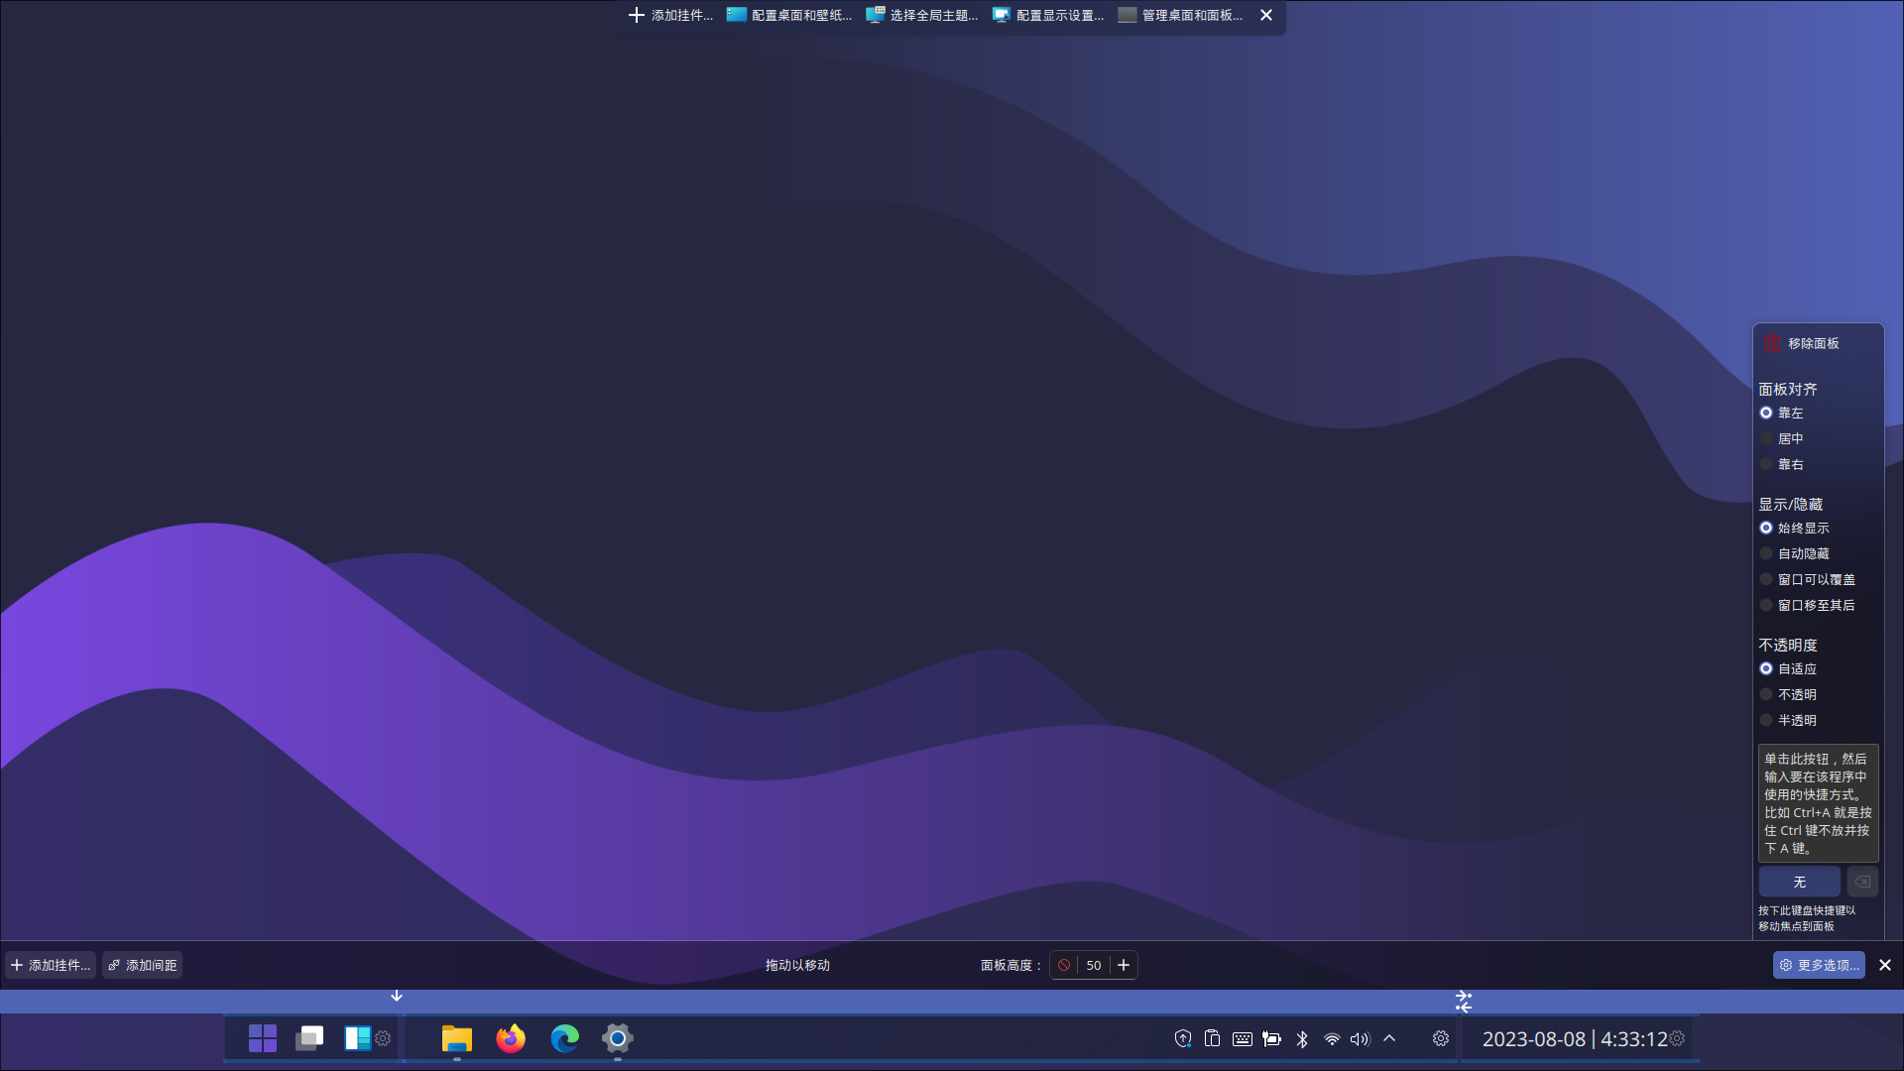Click 添加挂件... button in panel editor
This screenshot has height=1071, width=1904.
(51, 965)
